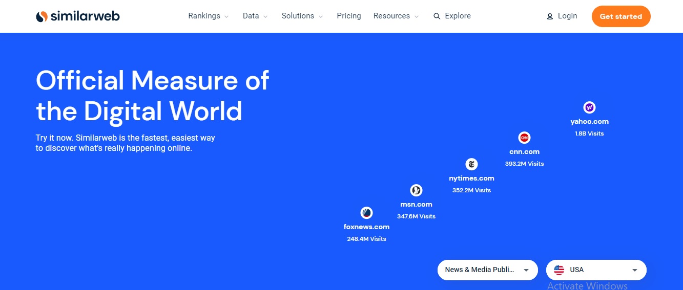Open the foxnews.com label
Image resolution: width=683 pixels, height=290 pixels.
click(x=366, y=227)
